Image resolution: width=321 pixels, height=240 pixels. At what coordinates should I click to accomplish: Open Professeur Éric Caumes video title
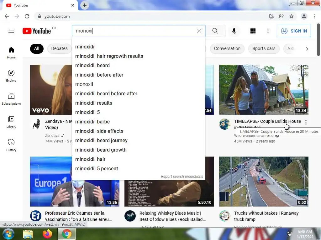[78, 216]
